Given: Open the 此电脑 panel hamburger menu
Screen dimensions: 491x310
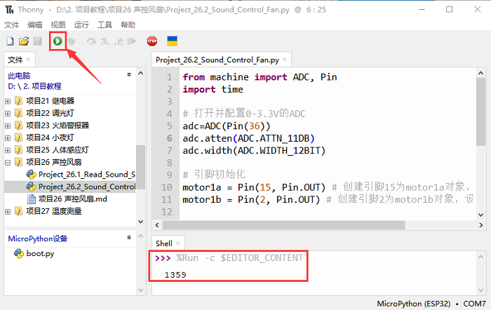Looking at the screenshot, I should 129,74.
